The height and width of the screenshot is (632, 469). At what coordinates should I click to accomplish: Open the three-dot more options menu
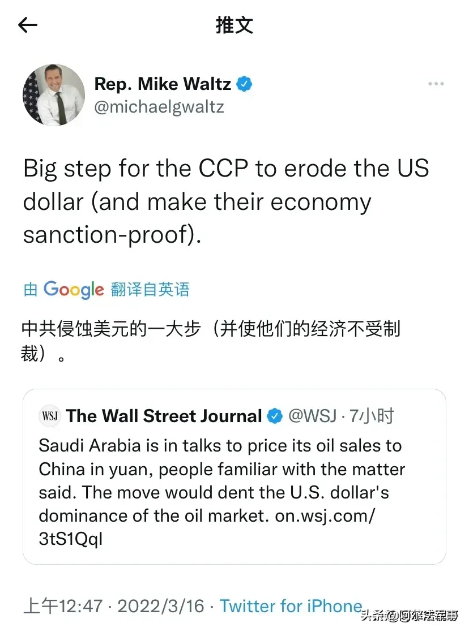[x=436, y=84]
